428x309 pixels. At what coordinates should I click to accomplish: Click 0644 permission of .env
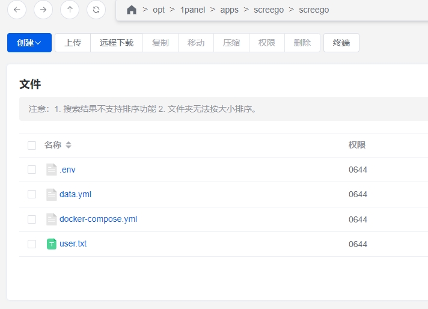[358, 170]
